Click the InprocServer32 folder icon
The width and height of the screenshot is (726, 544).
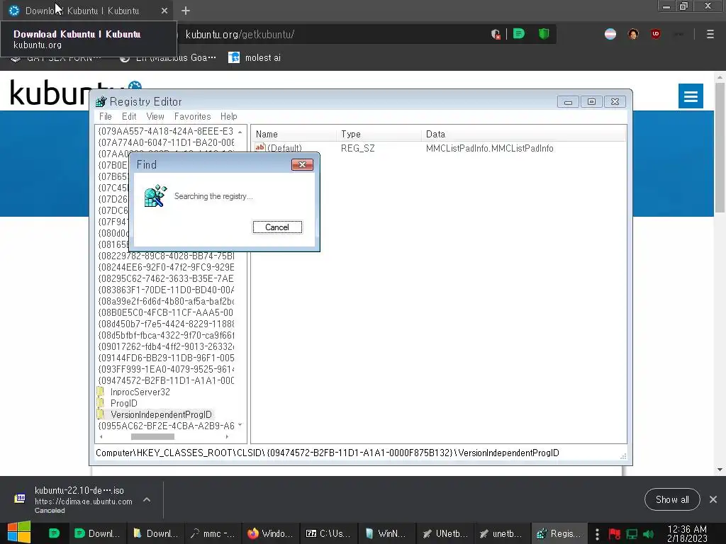[101, 392]
